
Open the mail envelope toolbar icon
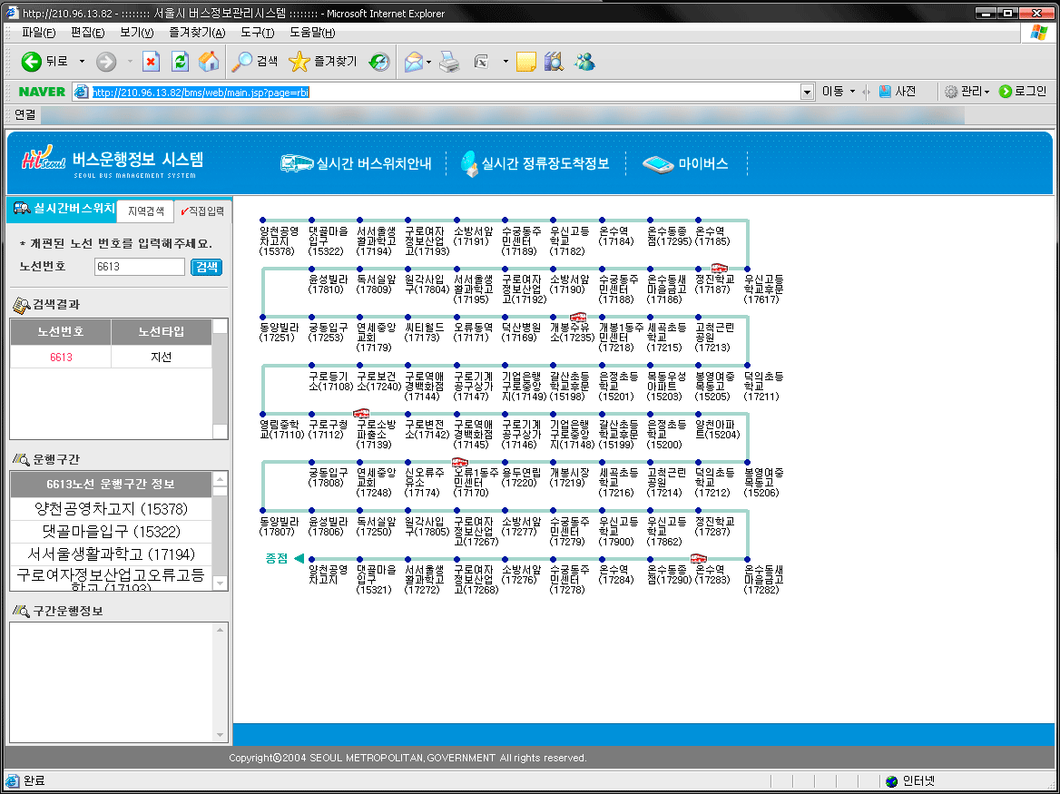pyautogui.click(x=413, y=63)
